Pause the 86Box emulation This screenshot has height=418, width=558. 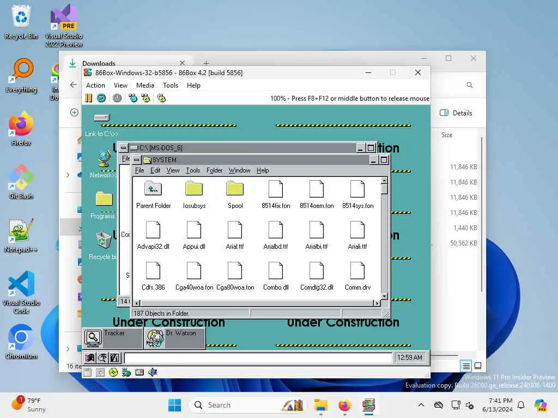click(x=89, y=98)
